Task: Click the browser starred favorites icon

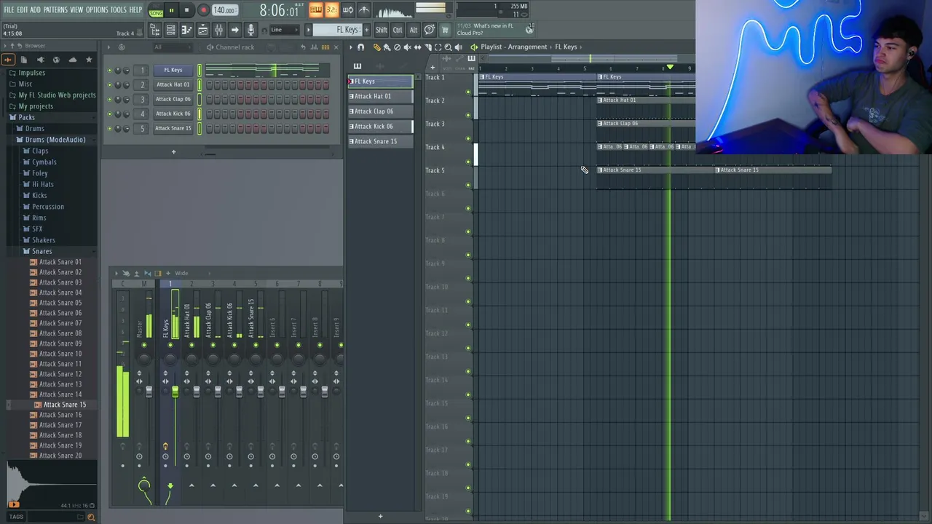Action: pos(89,60)
